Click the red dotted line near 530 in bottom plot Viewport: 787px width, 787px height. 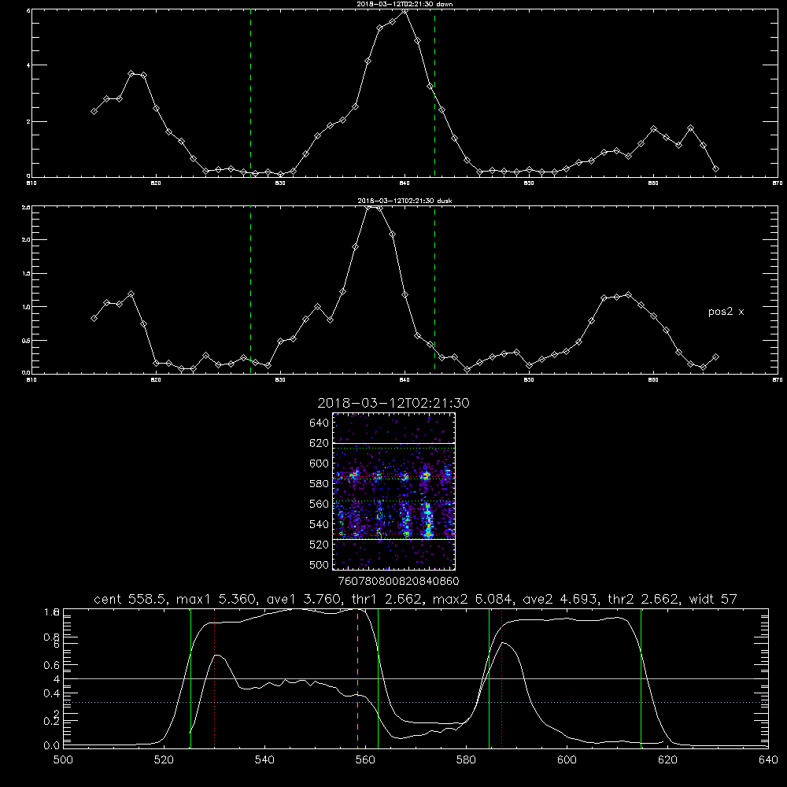pos(214,678)
